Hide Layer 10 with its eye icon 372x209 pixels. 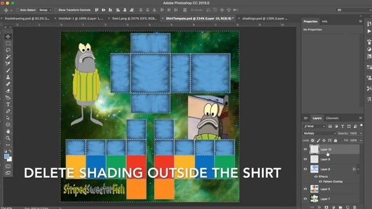coord(305,149)
